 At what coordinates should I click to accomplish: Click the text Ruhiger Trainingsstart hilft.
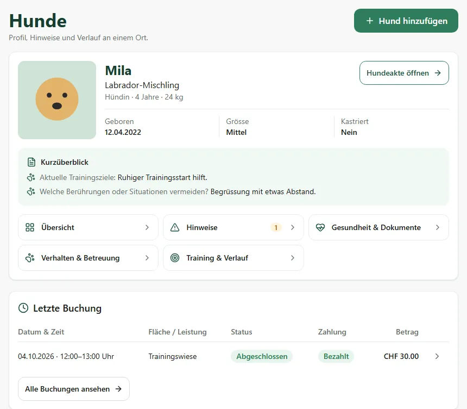tap(162, 177)
